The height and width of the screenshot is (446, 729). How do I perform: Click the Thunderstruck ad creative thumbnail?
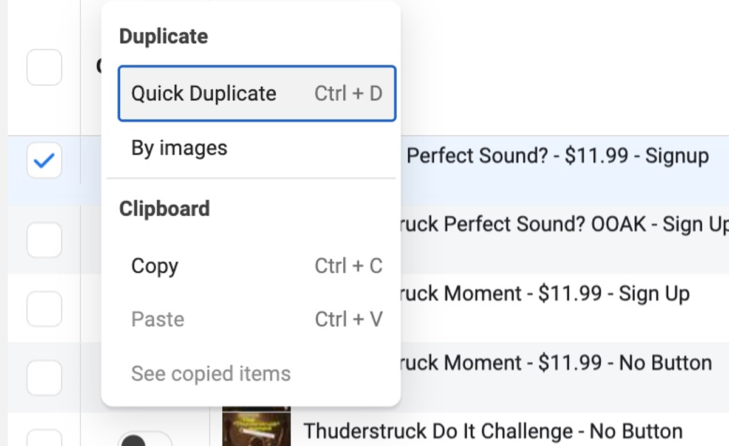(x=256, y=431)
